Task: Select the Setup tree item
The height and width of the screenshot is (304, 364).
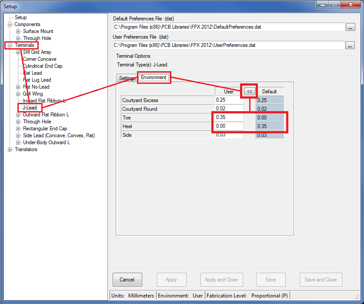Action: 21,17
